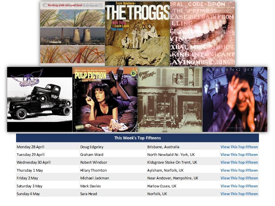Select the Monday 28 April row date

30,147
